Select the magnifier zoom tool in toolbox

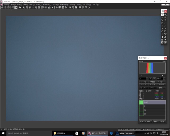pos(165,18)
